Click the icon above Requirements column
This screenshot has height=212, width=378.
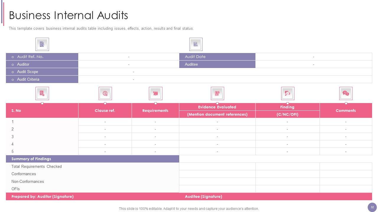pyautogui.click(x=155, y=94)
